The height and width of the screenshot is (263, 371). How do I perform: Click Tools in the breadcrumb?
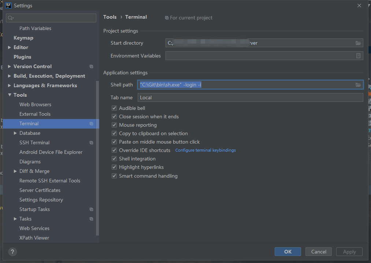pos(110,17)
